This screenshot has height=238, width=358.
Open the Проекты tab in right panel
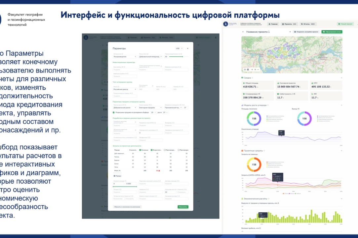tap(289, 24)
